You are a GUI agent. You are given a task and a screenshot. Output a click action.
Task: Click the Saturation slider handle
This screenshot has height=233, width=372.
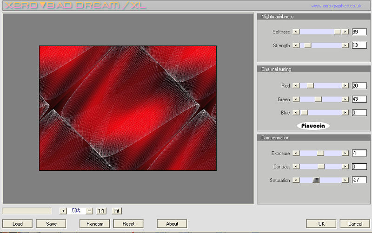tap(316, 180)
